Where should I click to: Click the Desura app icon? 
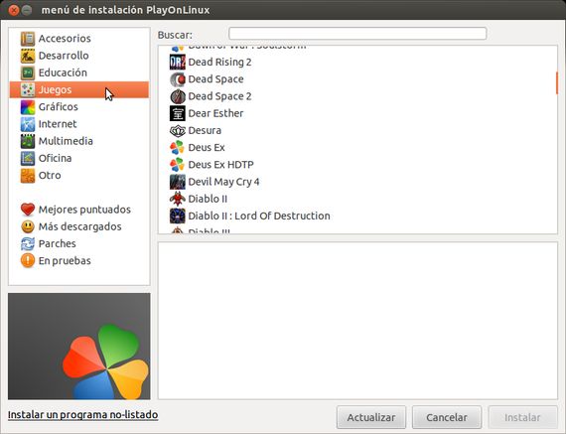coord(178,130)
